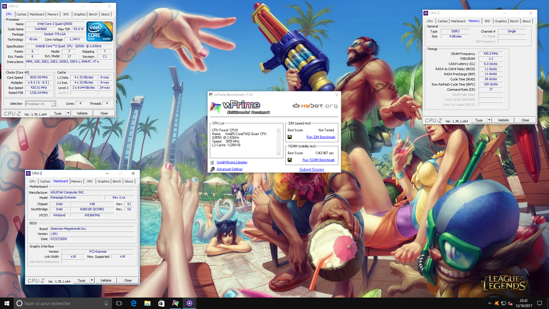Click the Advanced Settings wrench icon

[212, 169]
